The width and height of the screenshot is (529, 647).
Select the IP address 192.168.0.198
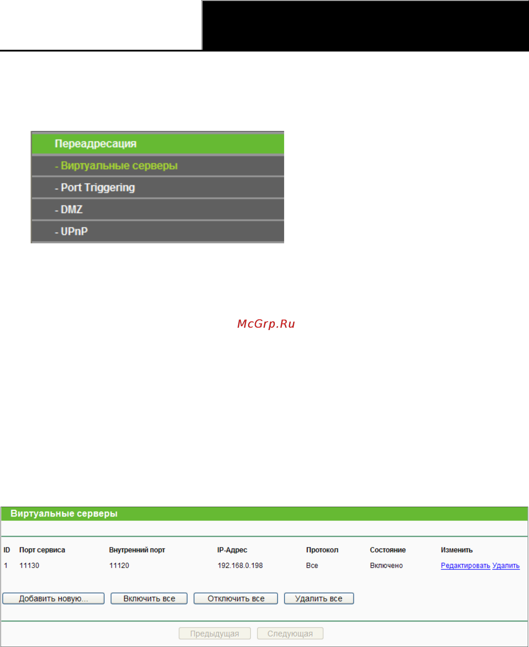pos(240,566)
